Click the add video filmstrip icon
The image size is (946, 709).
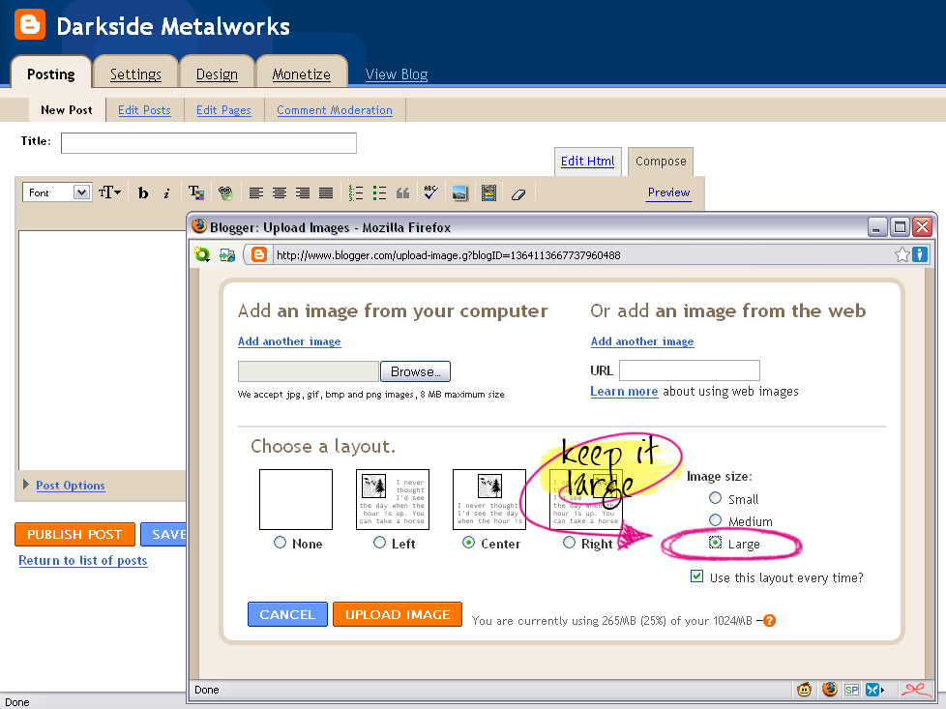tap(488, 193)
